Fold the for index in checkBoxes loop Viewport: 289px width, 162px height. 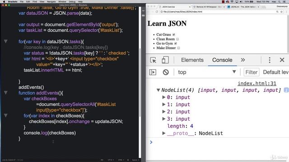coord(6,116)
